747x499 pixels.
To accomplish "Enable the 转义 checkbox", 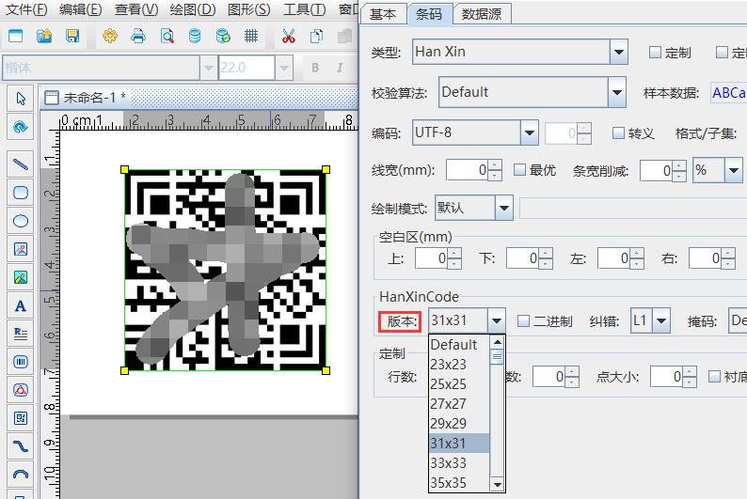I will click(618, 133).
